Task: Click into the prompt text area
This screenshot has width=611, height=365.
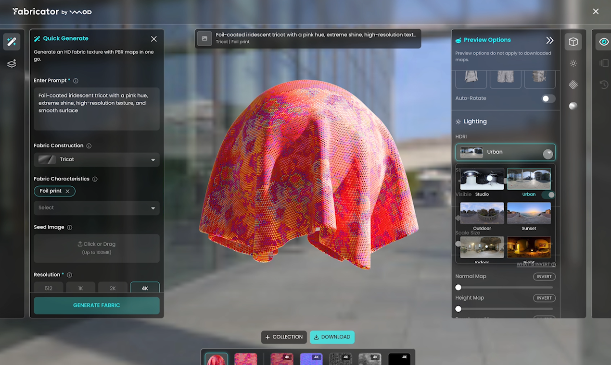Action: pos(97,109)
